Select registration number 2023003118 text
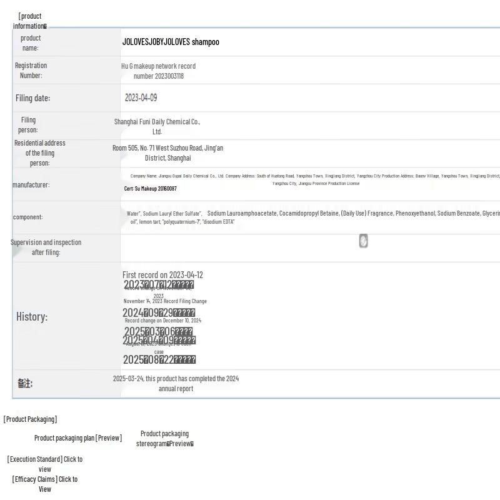 tap(159, 71)
